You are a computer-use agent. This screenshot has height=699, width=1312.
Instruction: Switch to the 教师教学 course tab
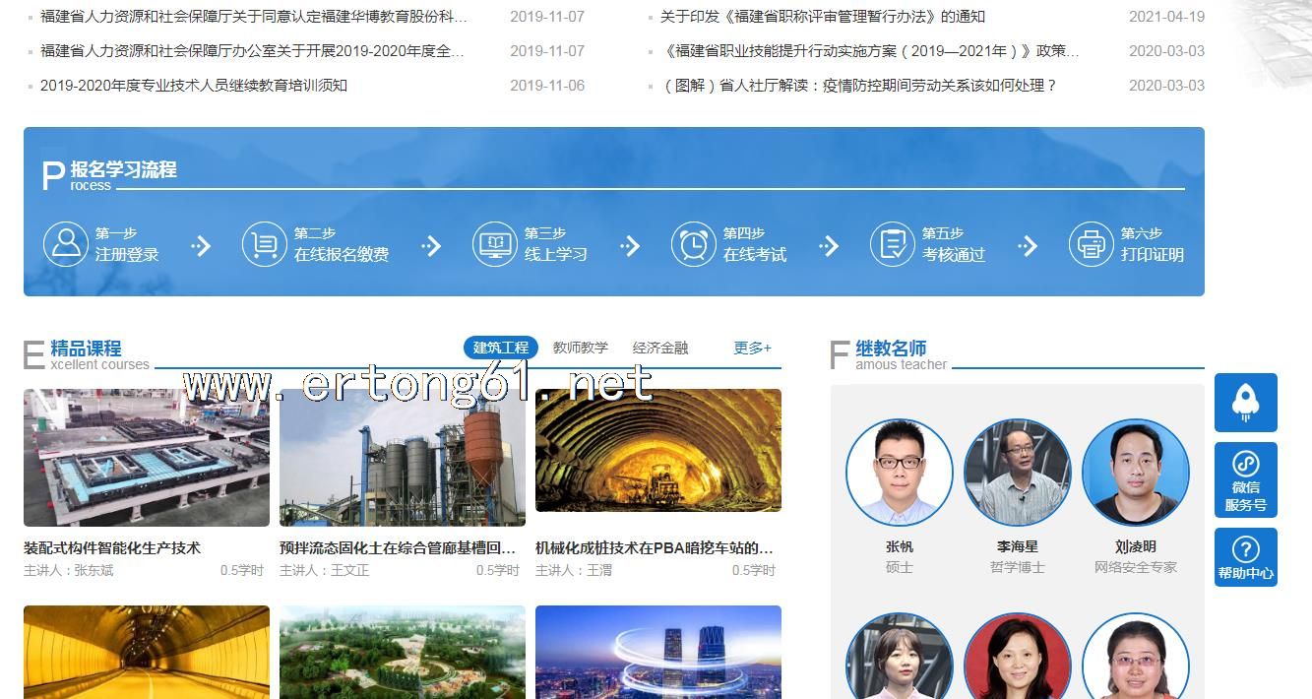(x=580, y=348)
